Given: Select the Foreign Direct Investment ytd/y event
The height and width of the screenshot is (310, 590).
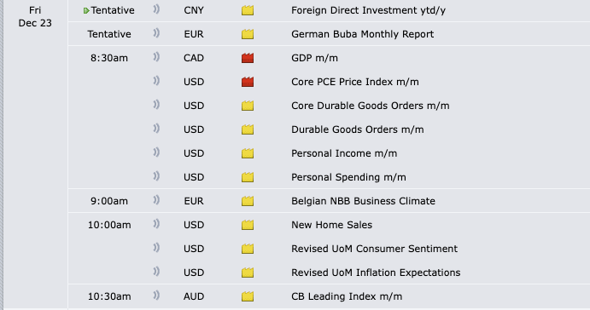Looking at the screenshot, I should pos(368,10).
